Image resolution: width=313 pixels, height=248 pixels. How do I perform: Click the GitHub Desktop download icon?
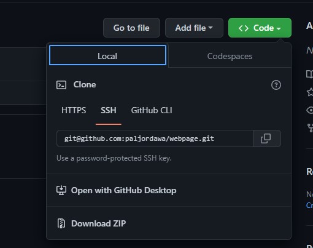[61, 190]
